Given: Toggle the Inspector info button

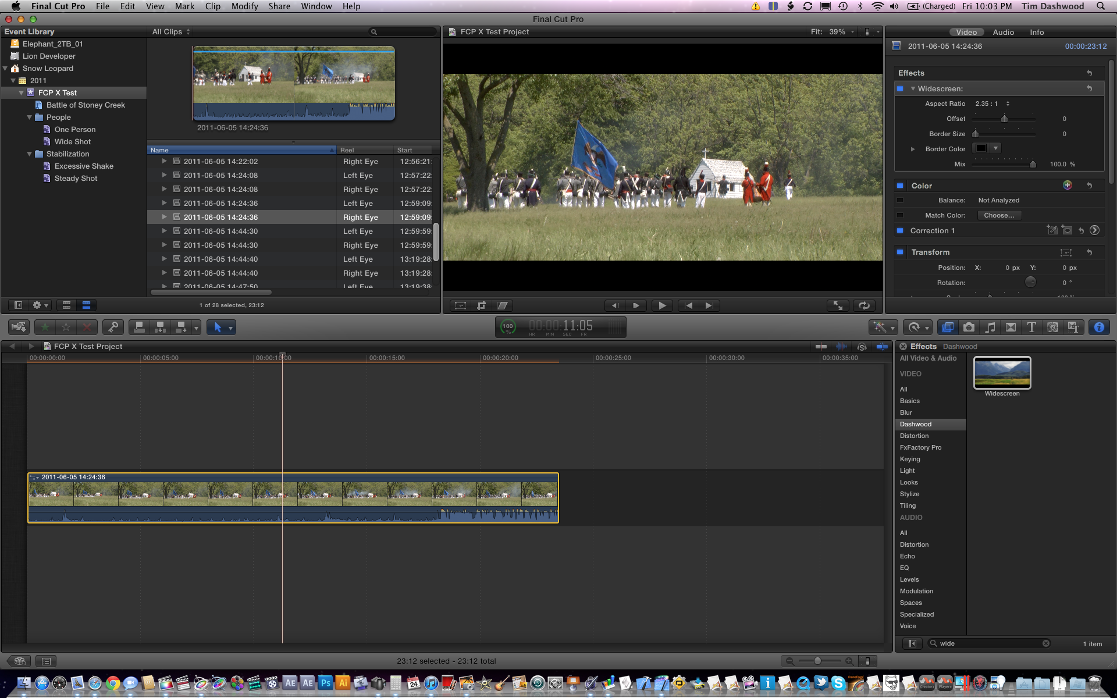Looking at the screenshot, I should point(1099,327).
